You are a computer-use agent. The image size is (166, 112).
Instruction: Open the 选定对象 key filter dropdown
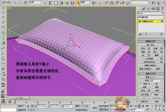point(127,106)
